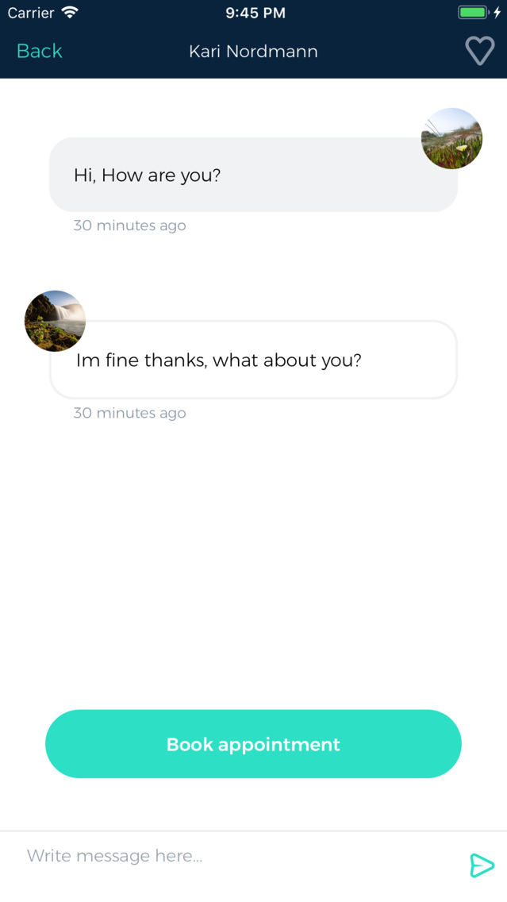This screenshot has height=902, width=507.
Task: Tap the timestamp under the second message
Action: [x=129, y=413]
